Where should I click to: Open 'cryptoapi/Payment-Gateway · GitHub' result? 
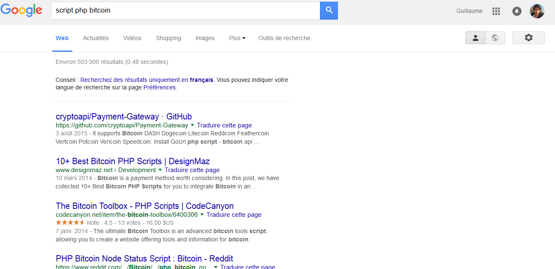124,117
